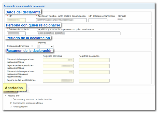158x113 pixels.
Task: Select the Apartados tab
Action: [x=10, y=91]
